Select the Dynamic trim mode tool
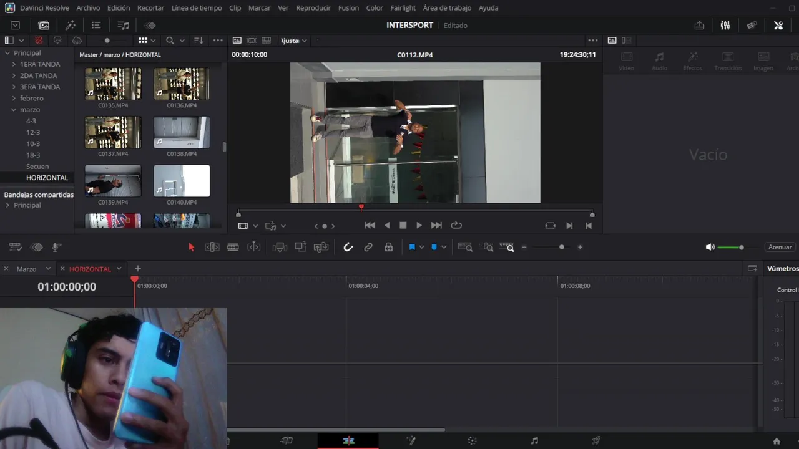The width and height of the screenshot is (799, 449). point(253,247)
